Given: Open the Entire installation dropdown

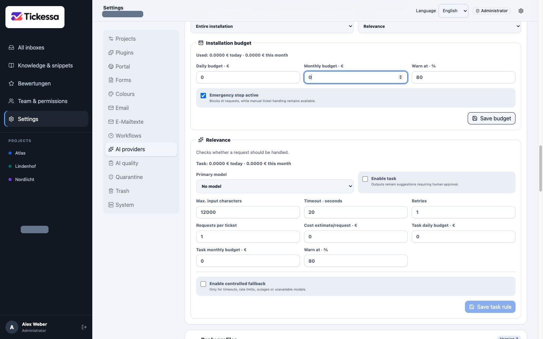Looking at the screenshot, I should coord(272,26).
